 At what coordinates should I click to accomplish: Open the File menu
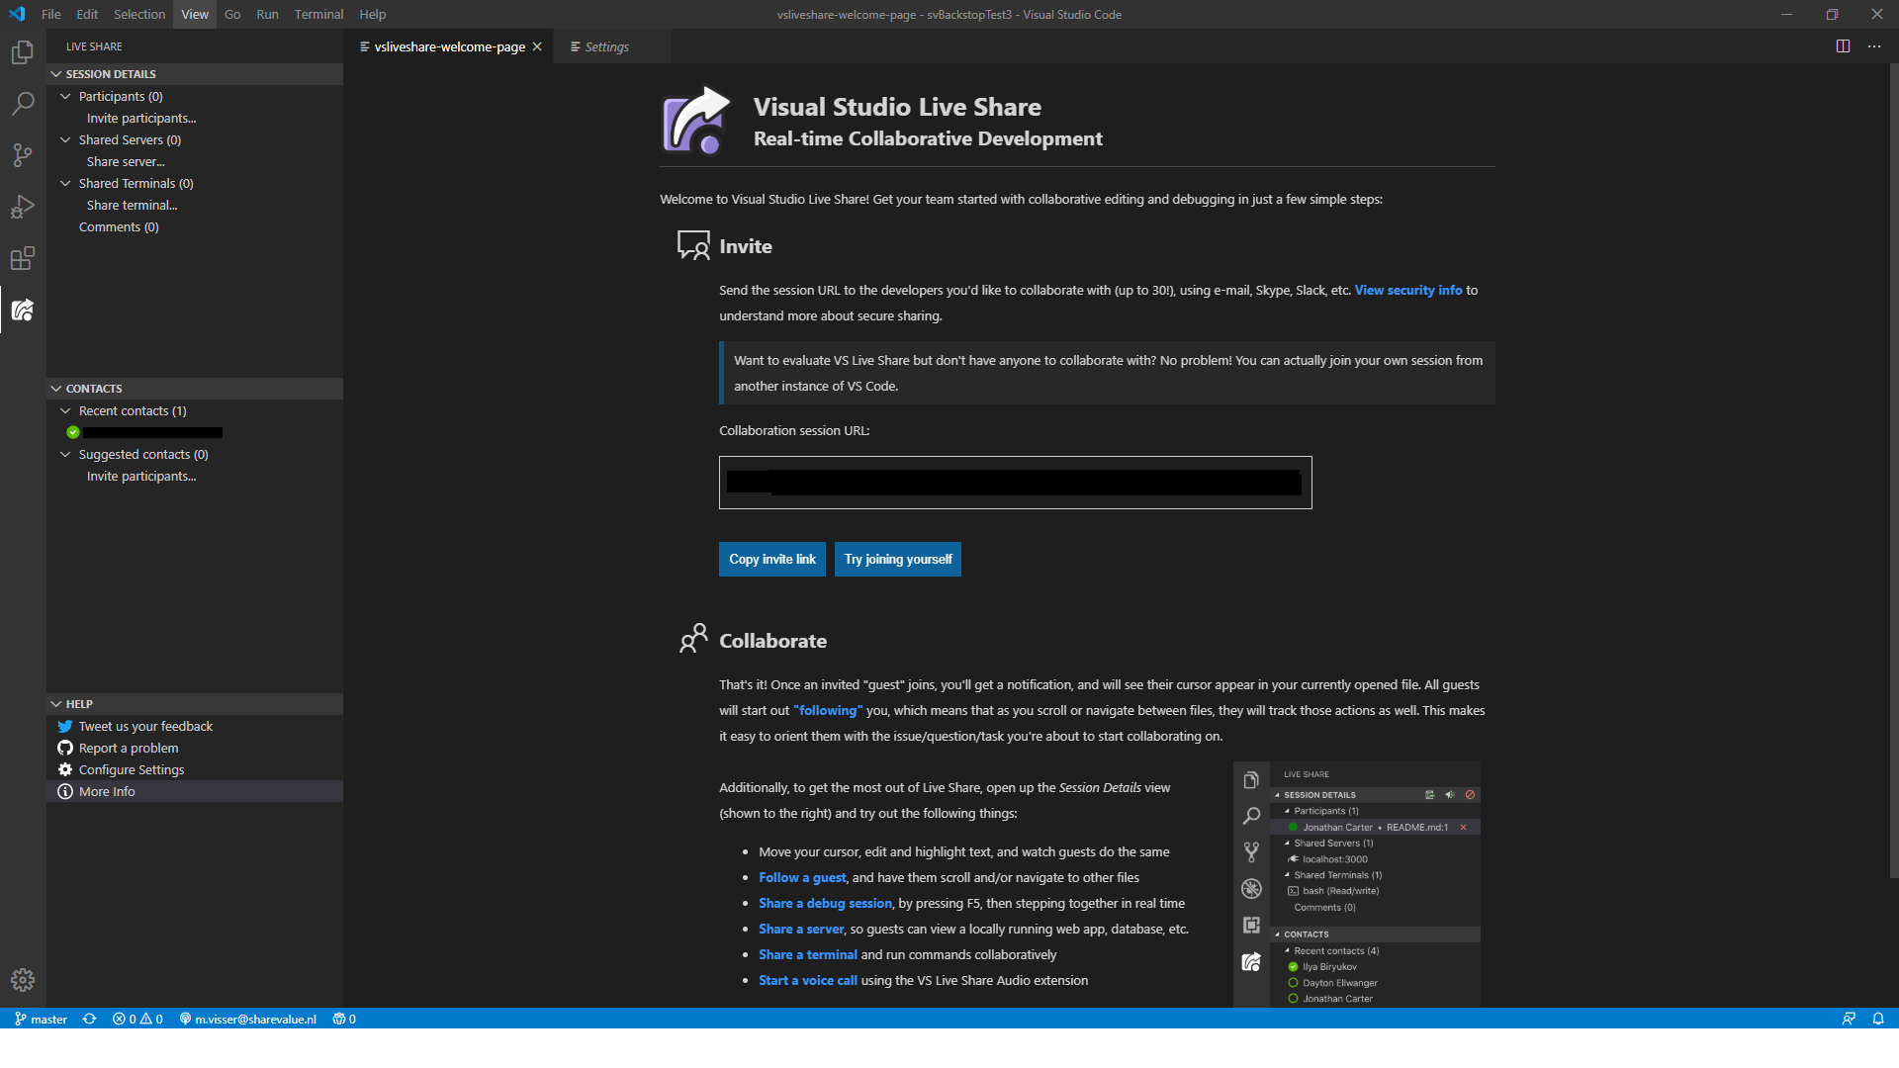(x=51, y=14)
